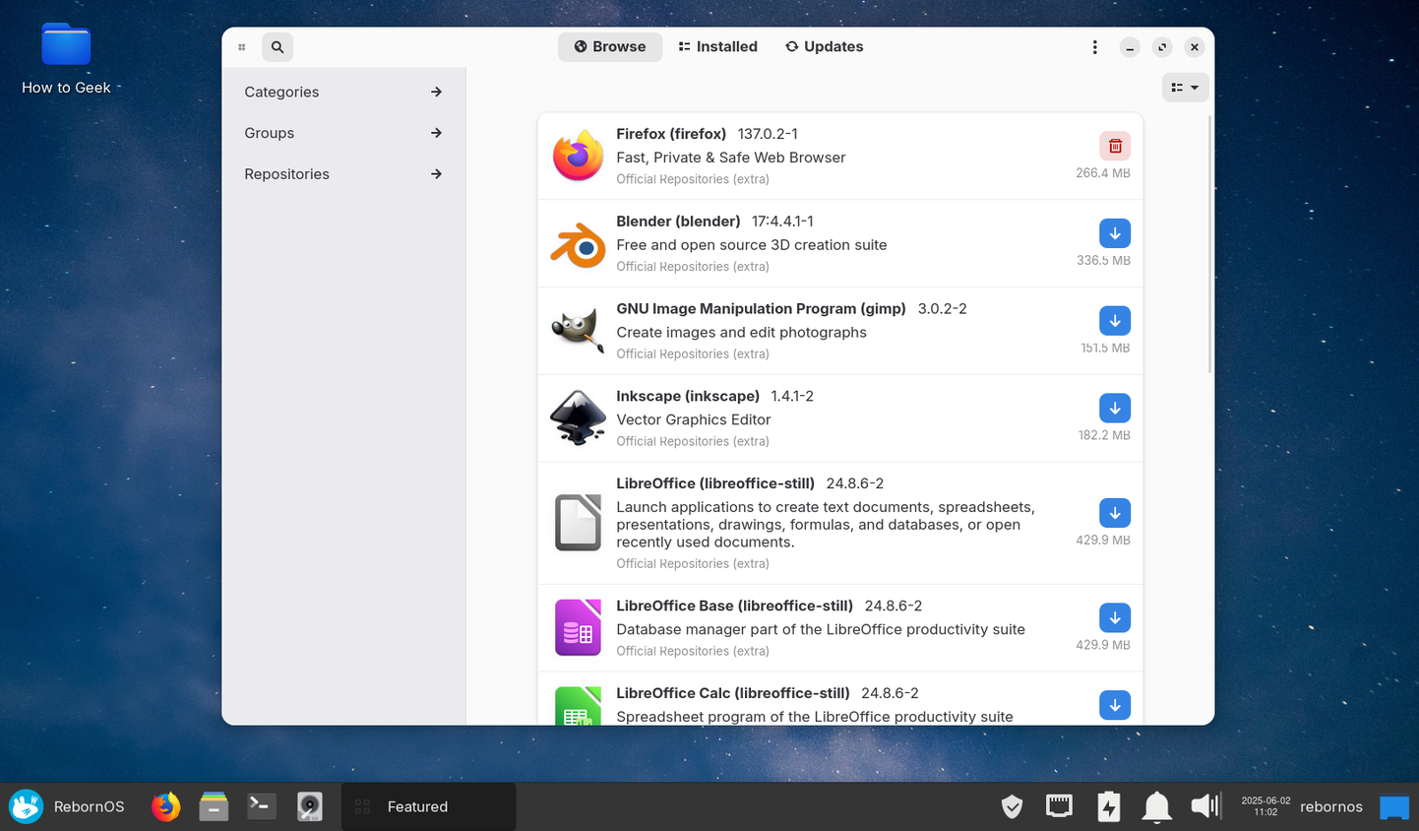The width and height of the screenshot is (1419, 831).
Task: Click the search magnifier button
Action: point(278,46)
